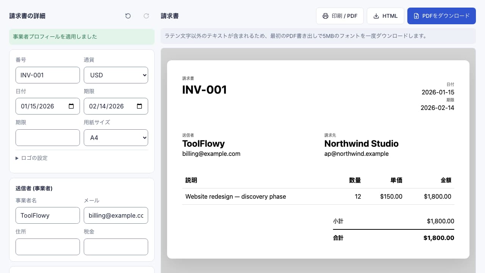The image size is (485, 273).
Task: Open the calendar picker for 02/14/2026 field
Action: coord(139,106)
